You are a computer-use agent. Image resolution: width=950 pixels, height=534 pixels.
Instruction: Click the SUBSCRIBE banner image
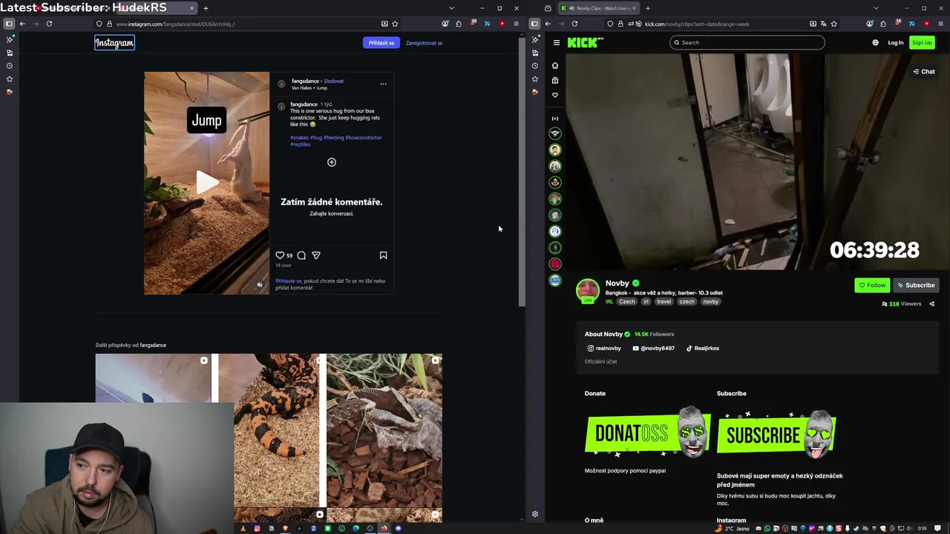point(776,435)
